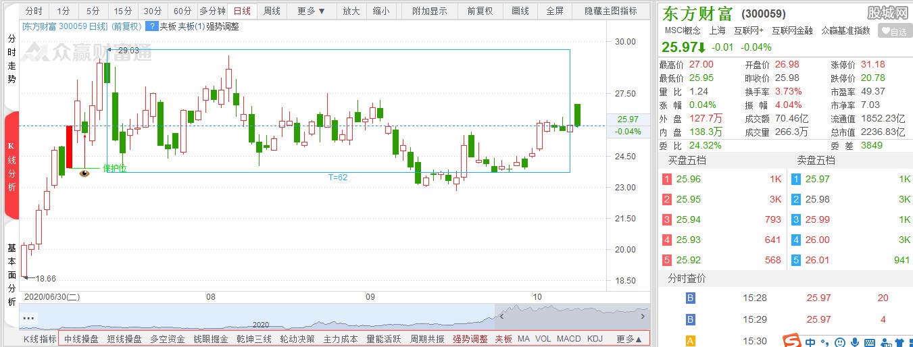Screen dimensions: 913x347
Task: Open the 前复权 adjustment option
Action: 480,11
